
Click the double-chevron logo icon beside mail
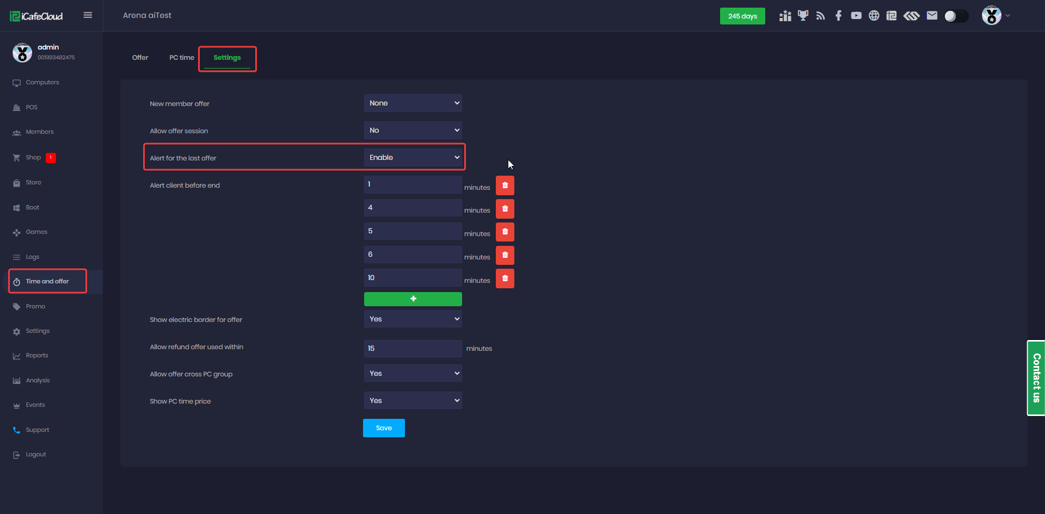coord(912,16)
